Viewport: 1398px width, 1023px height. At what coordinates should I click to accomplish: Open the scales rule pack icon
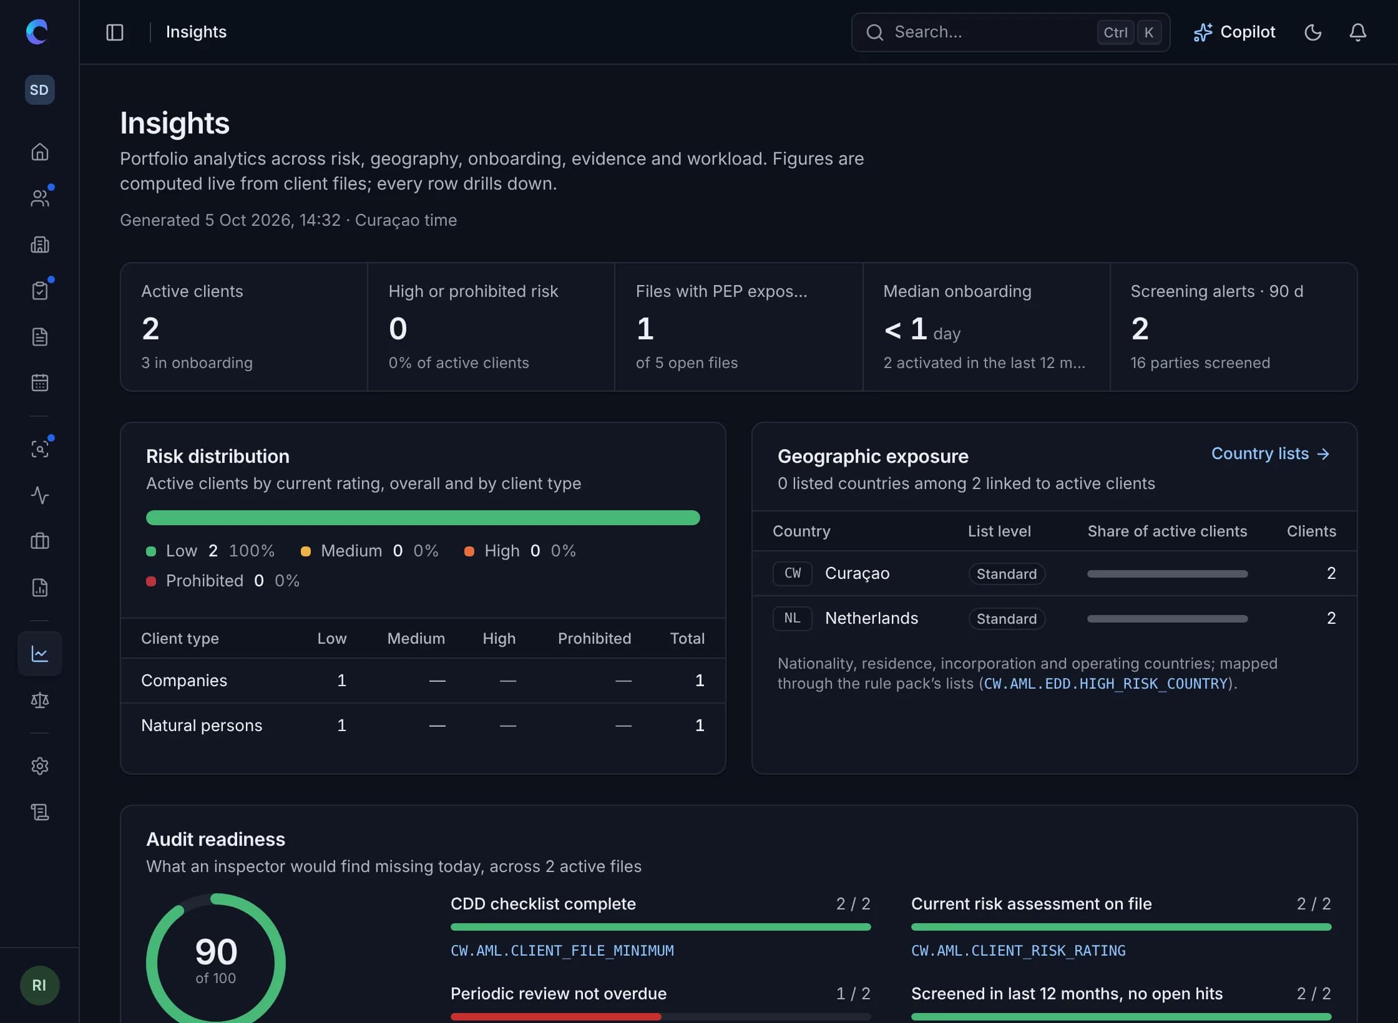[40, 700]
